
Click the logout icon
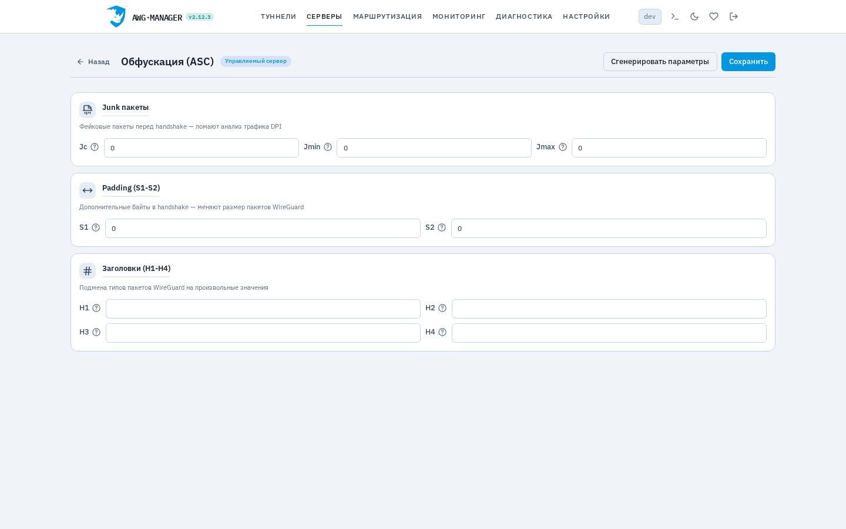click(x=734, y=16)
